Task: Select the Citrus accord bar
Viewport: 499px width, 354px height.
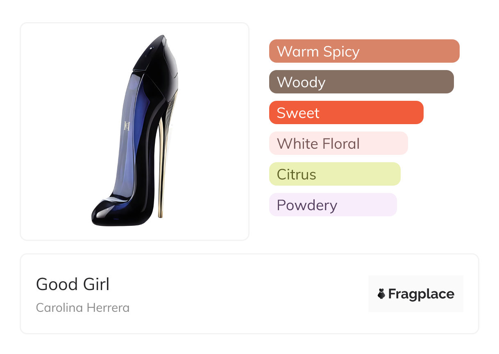Action: [334, 174]
